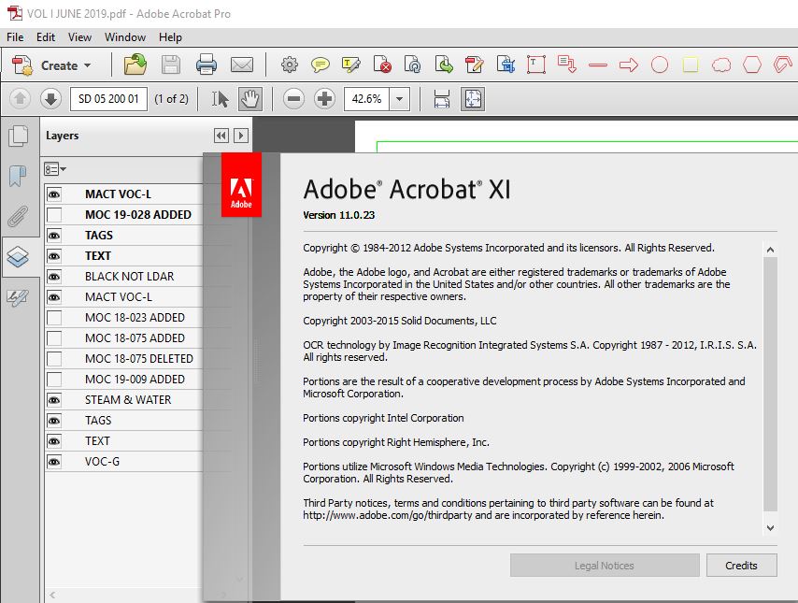Open the Help menu
This screenshot has height=603, width=798.
tap(170, 37)
